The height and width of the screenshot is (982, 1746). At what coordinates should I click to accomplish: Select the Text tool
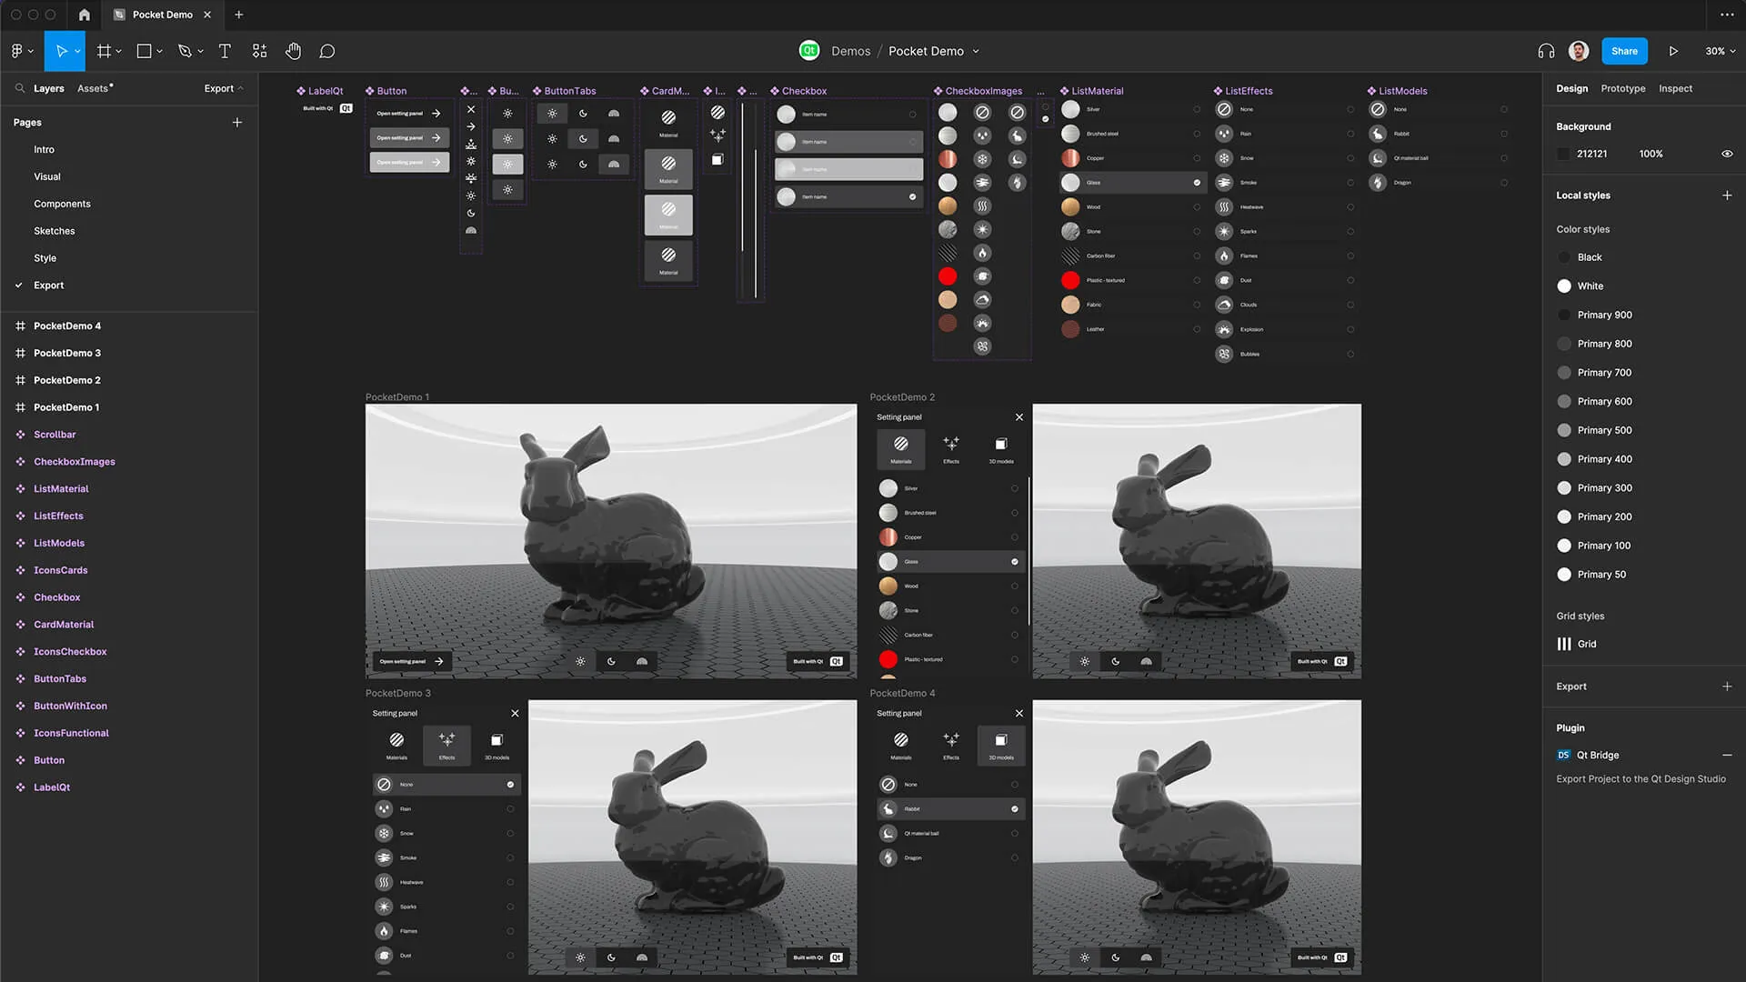pos(225,51)
